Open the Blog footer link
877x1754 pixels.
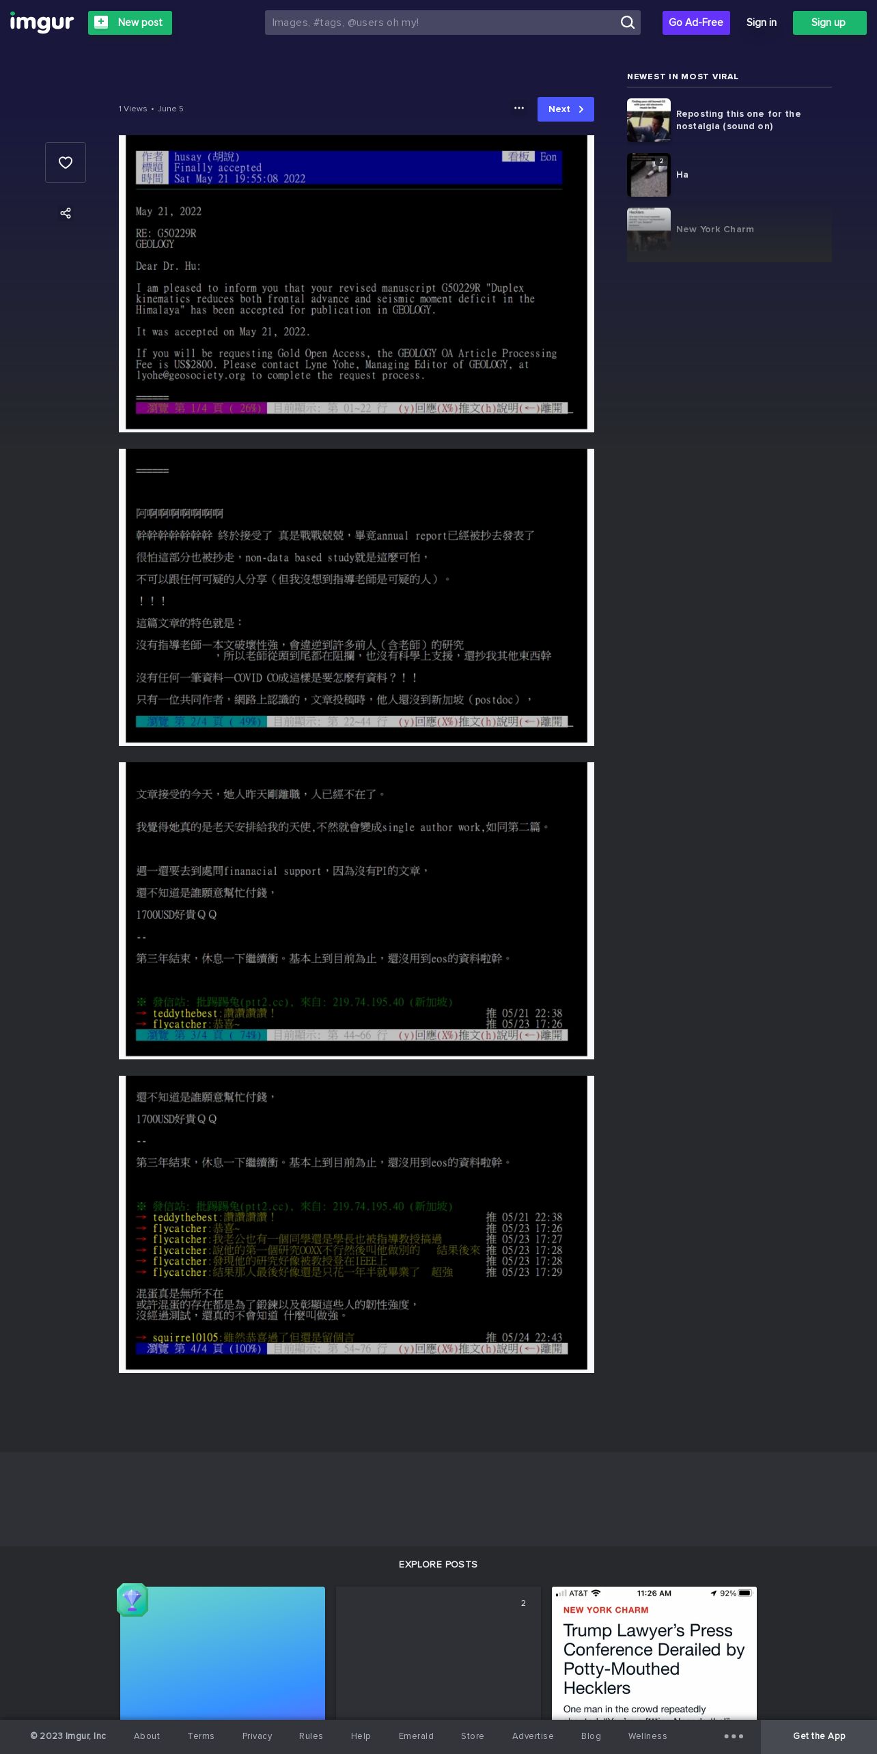pos(591,1736)
